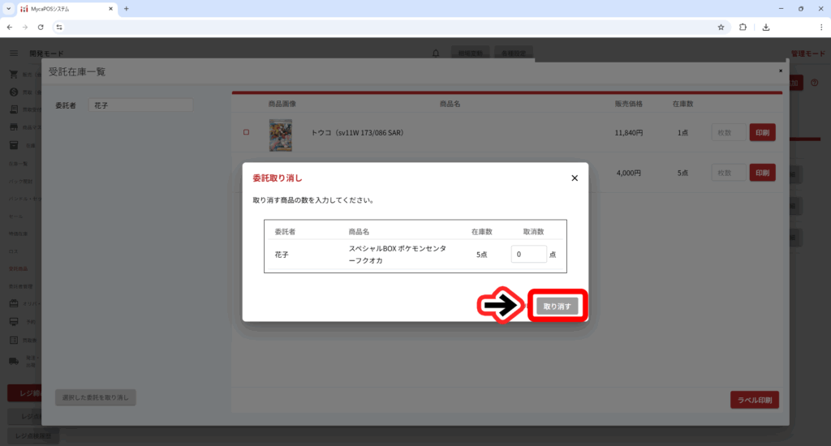Viewport: 831px width, 446px height.
Task: Open the browser extensions puzzle icon
Action: tap(743, 27)
